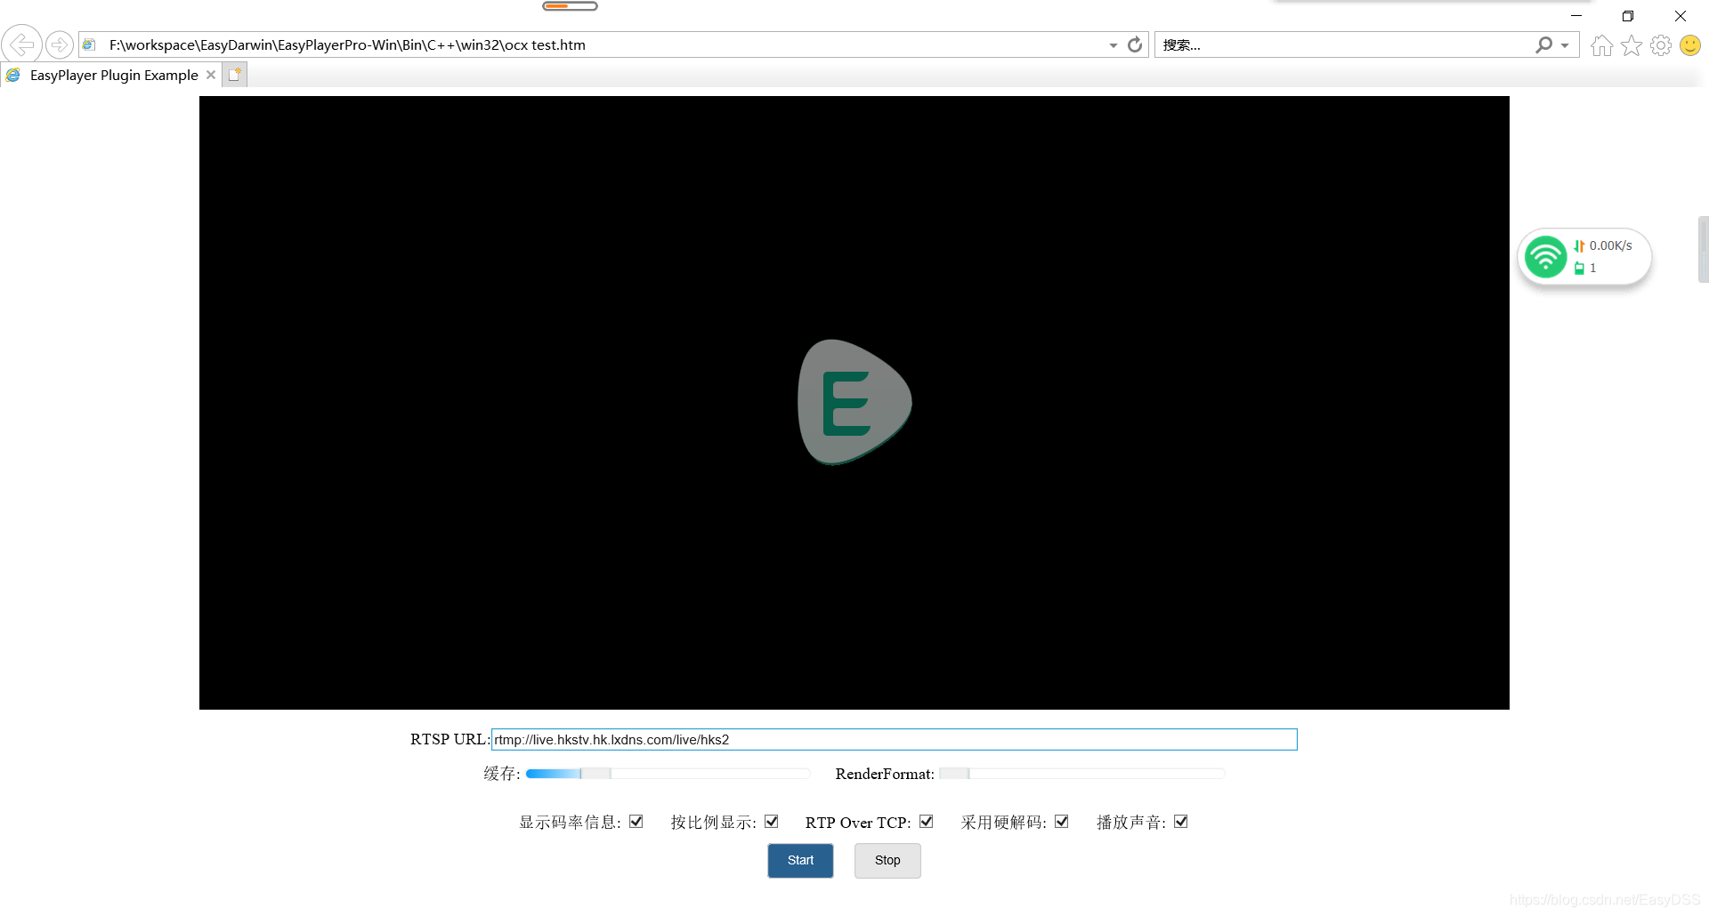Restore down the browser window
Viewport: 1709px width, 916px height.
[1628, 16]
